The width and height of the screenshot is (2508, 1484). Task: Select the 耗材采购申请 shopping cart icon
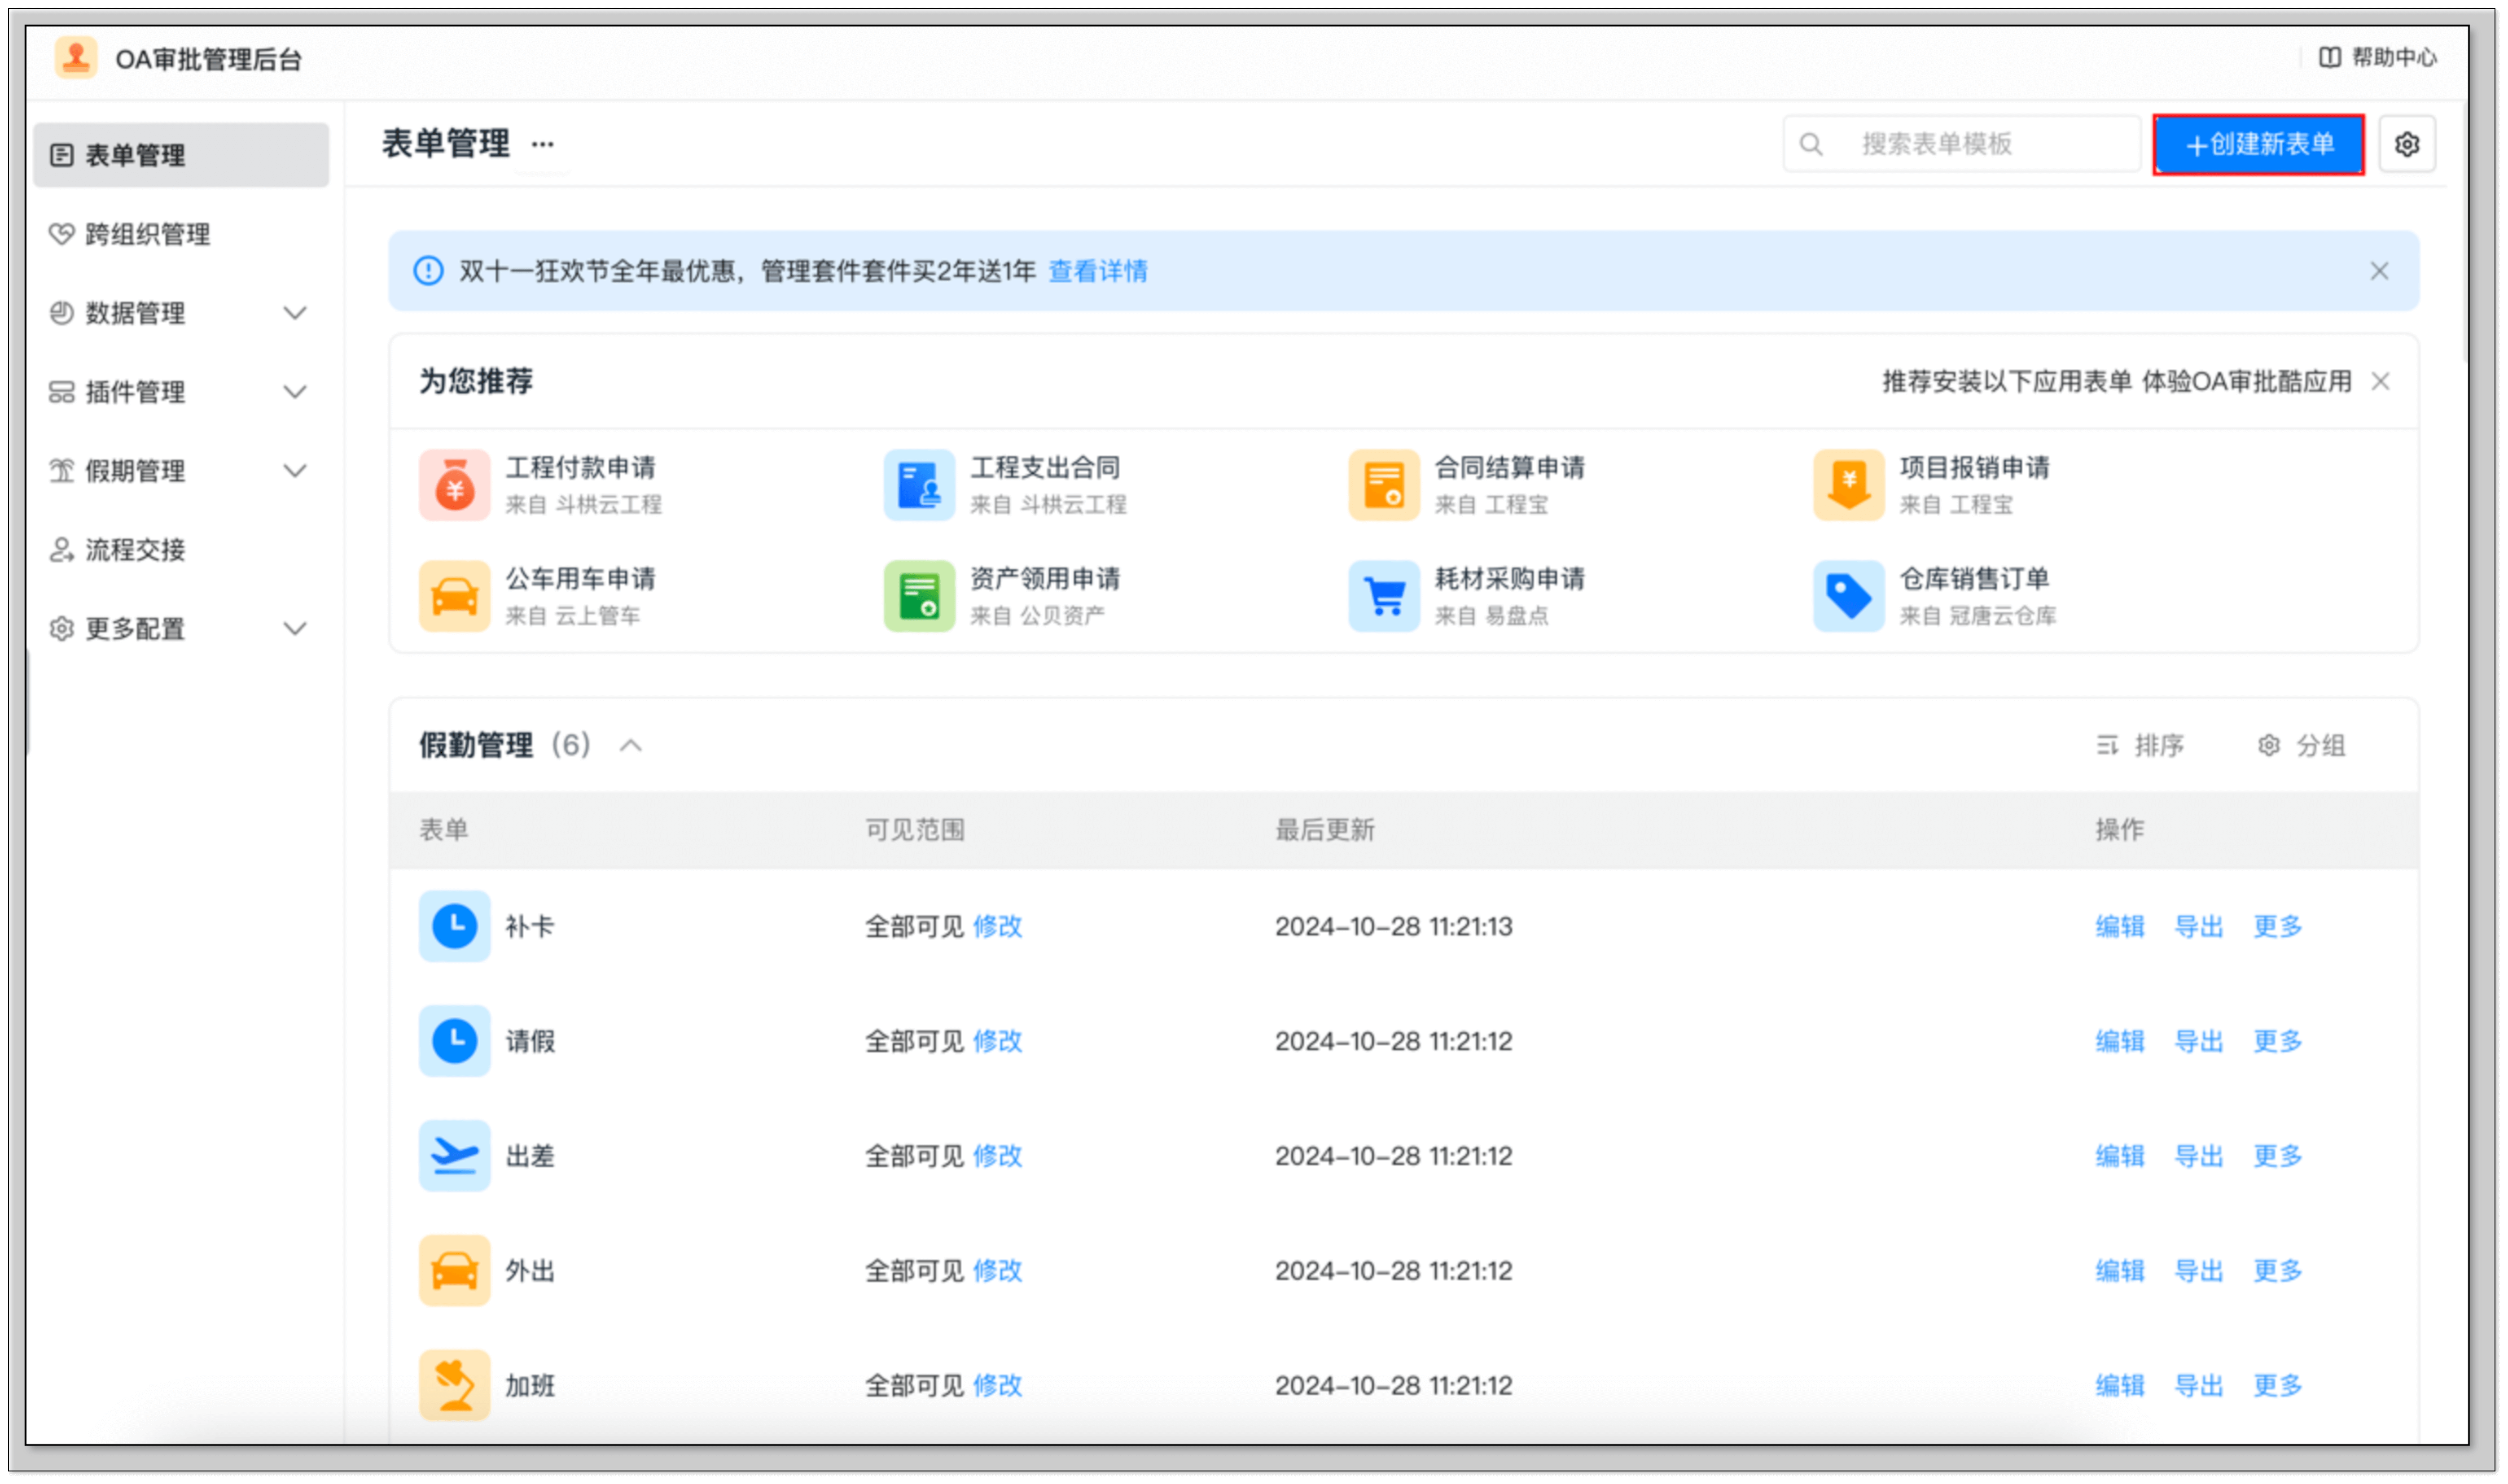click(1384, 596)
